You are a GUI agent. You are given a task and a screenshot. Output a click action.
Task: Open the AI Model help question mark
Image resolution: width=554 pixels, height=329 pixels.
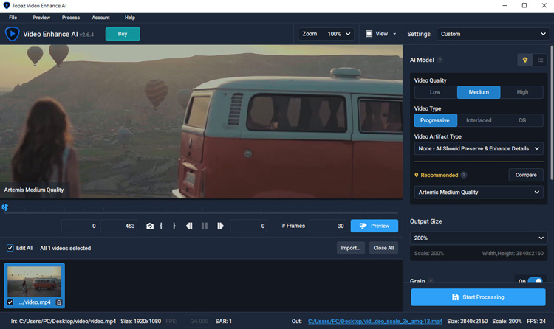coord(440,60)
